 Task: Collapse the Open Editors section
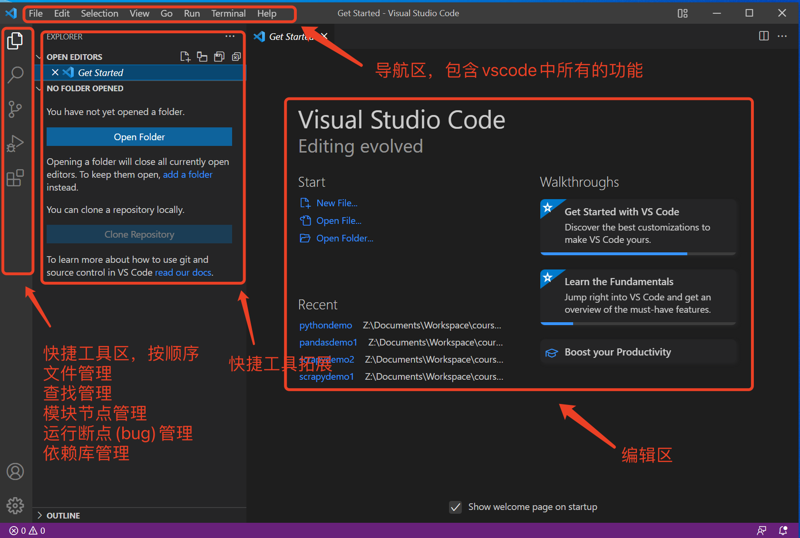39,57
